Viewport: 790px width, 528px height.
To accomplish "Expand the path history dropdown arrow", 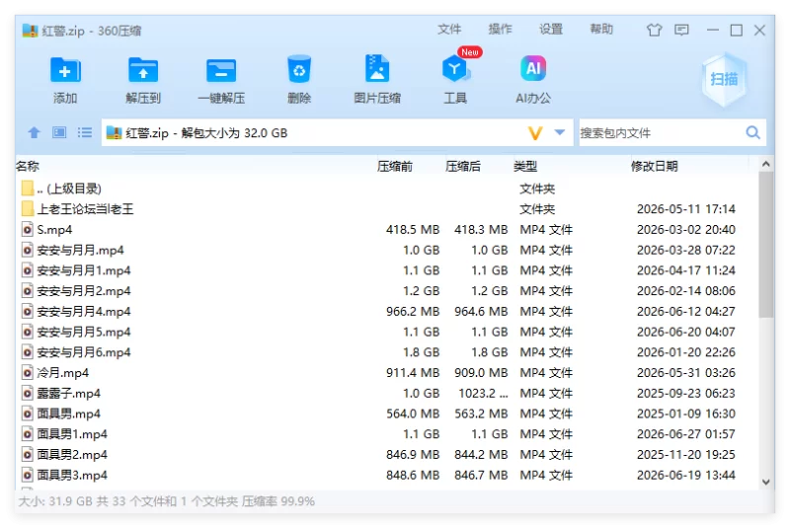I will 559,133.
